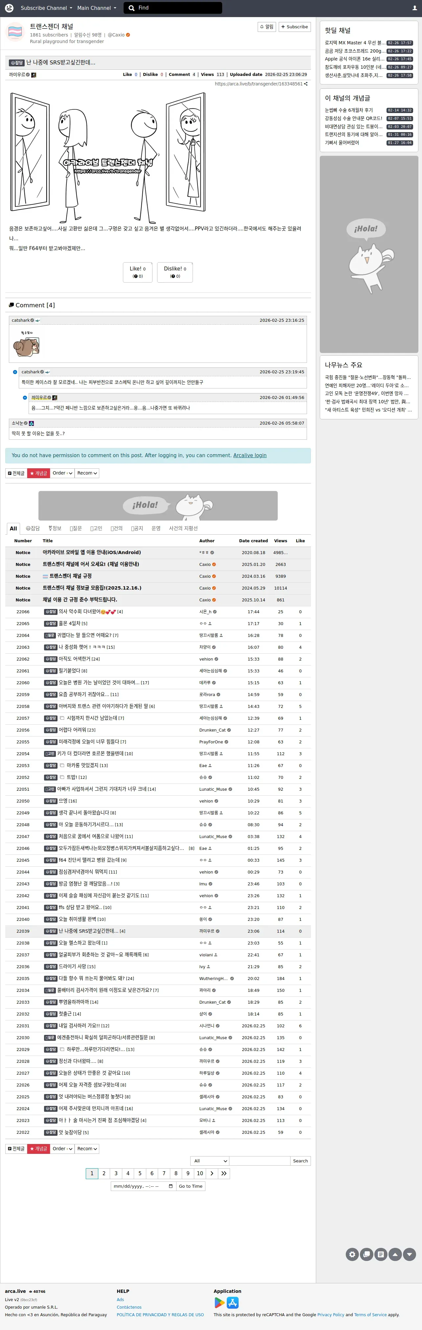
Task: Select the lower ★ 개념글 filter button
Action: 38,1148
